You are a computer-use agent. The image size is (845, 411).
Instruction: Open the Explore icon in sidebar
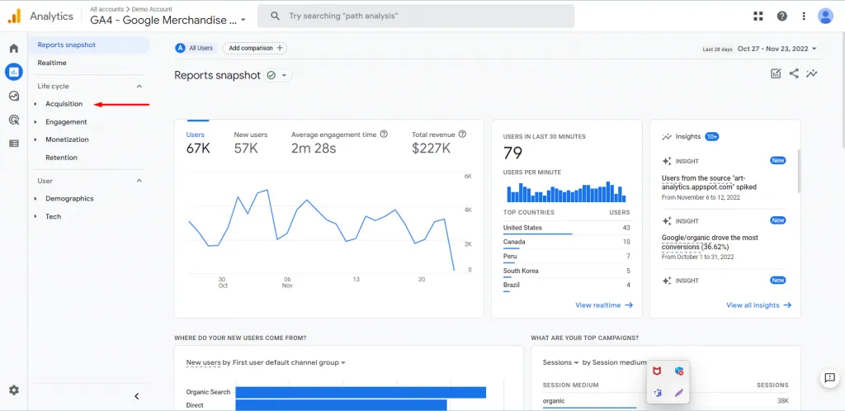14,96
